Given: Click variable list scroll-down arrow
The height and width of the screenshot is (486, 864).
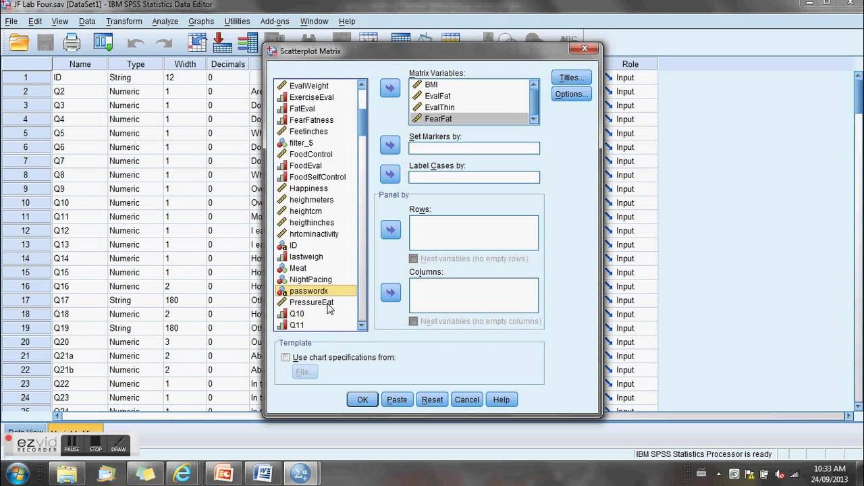Looking at the screenshot, I should [362, 325].
